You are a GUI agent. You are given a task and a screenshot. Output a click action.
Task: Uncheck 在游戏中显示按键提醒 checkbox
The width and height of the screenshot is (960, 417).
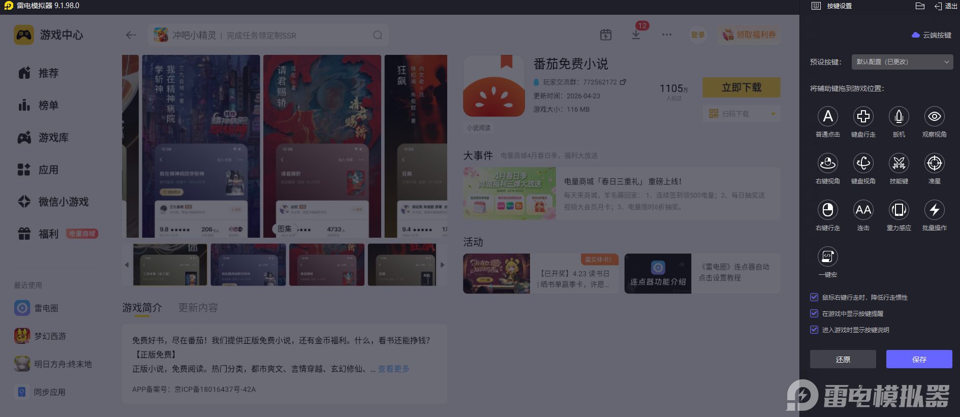click(814, 313)
